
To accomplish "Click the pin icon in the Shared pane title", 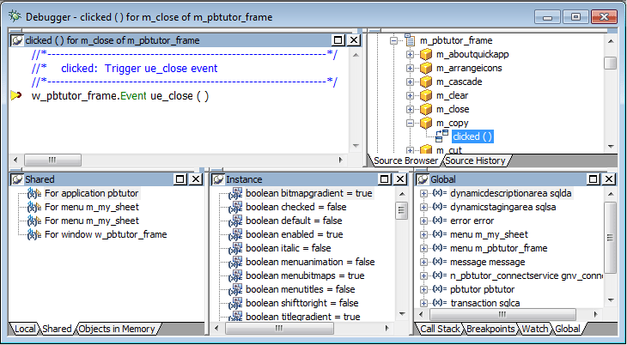I will point(16,179).
